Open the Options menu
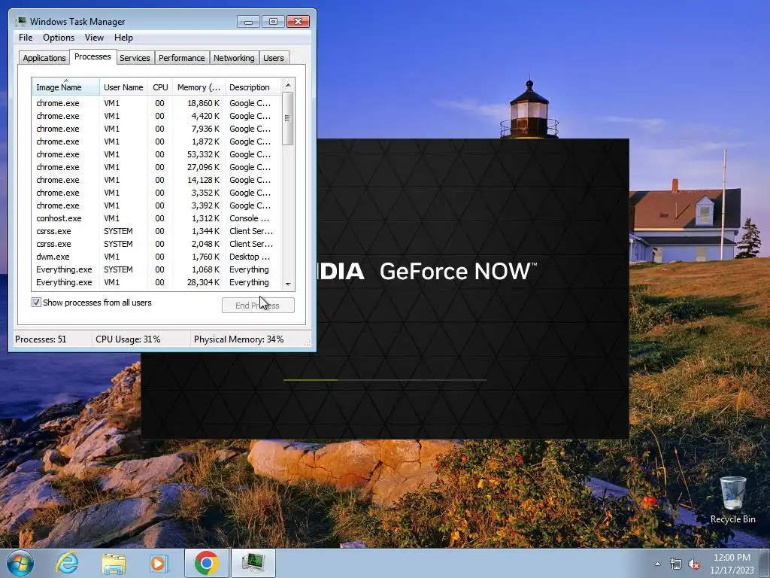The image size is (770, 578). click(x=59, y=38)
